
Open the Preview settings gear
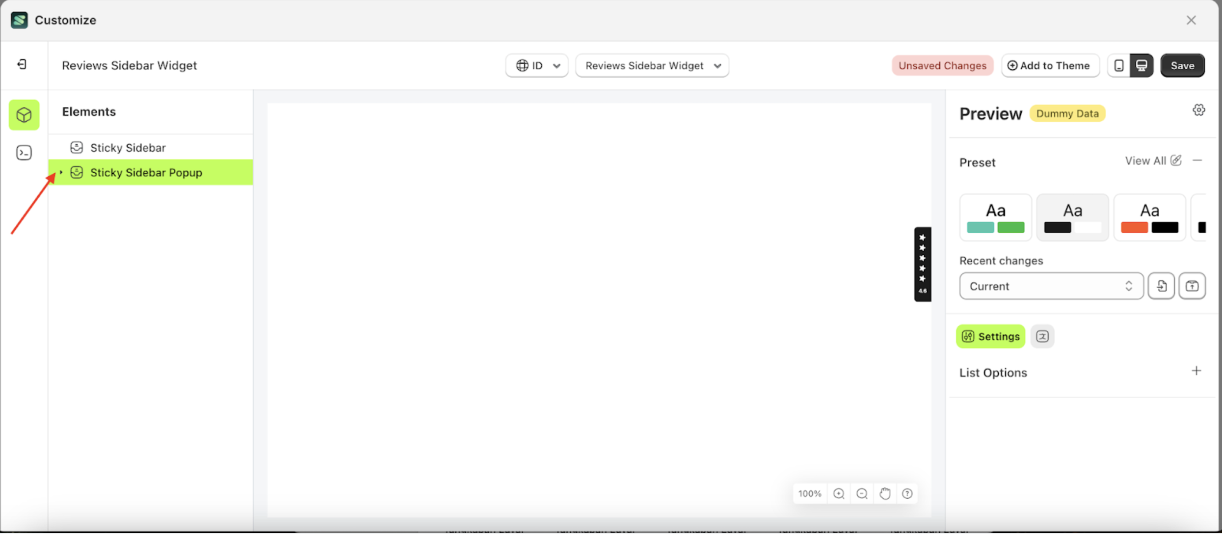click(1199, 110)
